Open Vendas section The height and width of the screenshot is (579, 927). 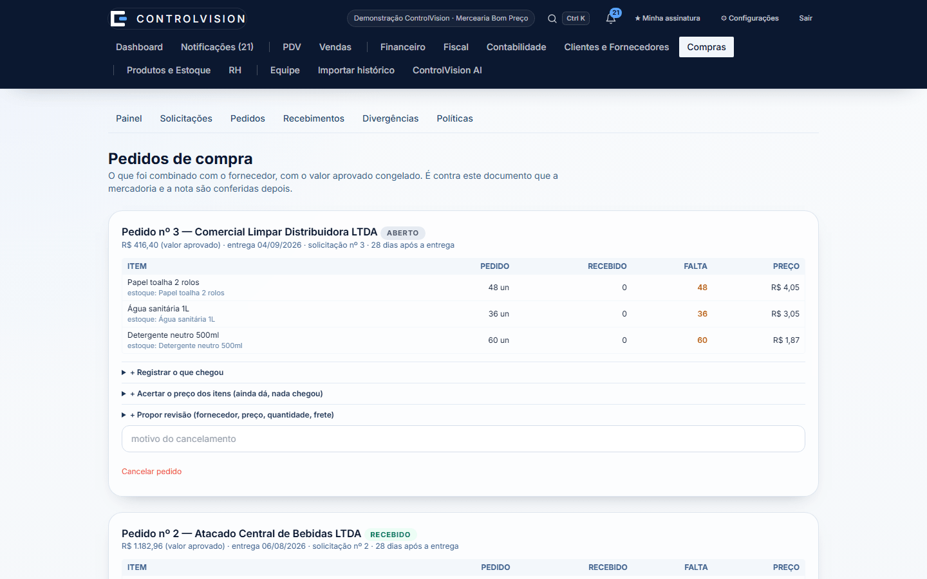pyautogui.click(x=335, y=47)
